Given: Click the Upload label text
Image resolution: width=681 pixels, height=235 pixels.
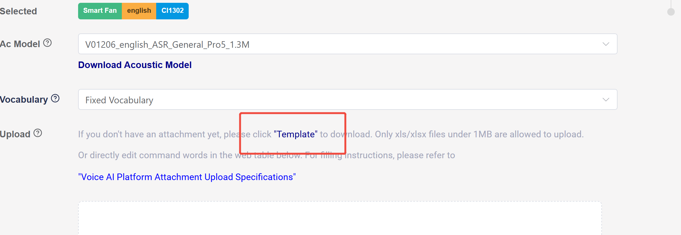Looking at the screenshot, I should pyautogui.click(x=15, y=134).
